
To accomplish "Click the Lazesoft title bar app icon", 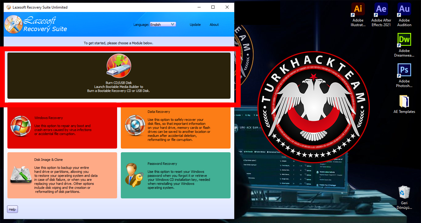I will pos(8,7).
